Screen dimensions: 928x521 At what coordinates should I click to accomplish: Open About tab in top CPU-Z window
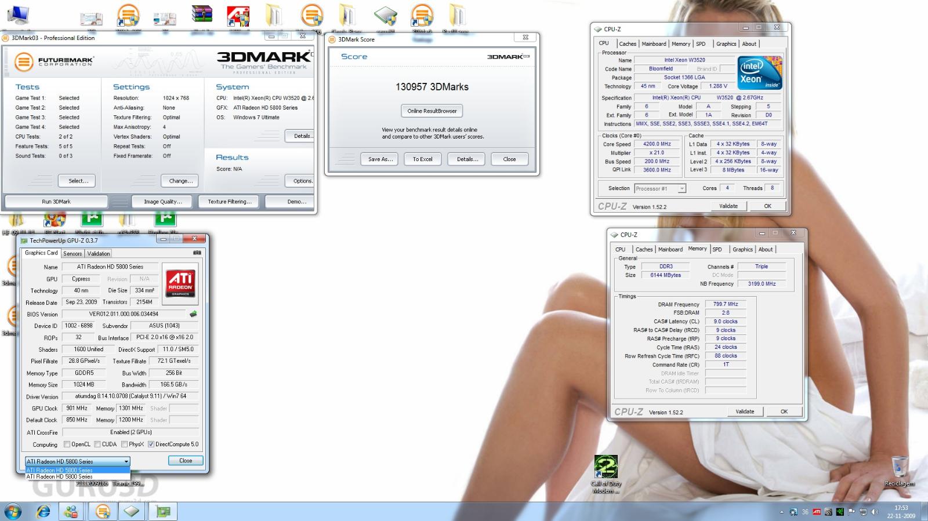tap(749, 43)
